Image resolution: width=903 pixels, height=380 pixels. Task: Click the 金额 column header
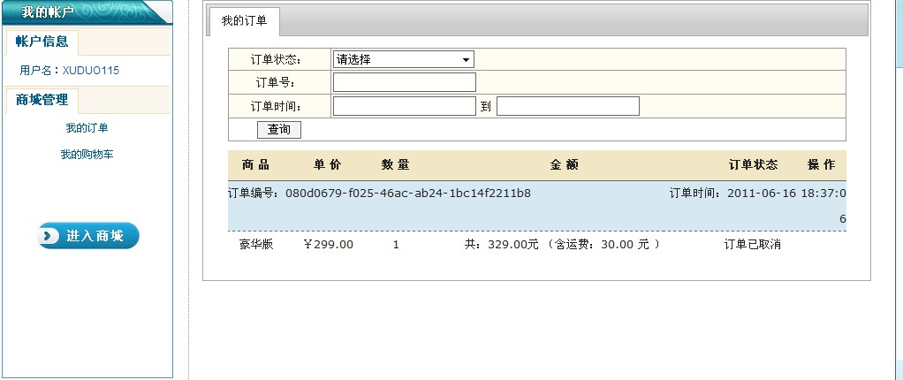point(564,165)
